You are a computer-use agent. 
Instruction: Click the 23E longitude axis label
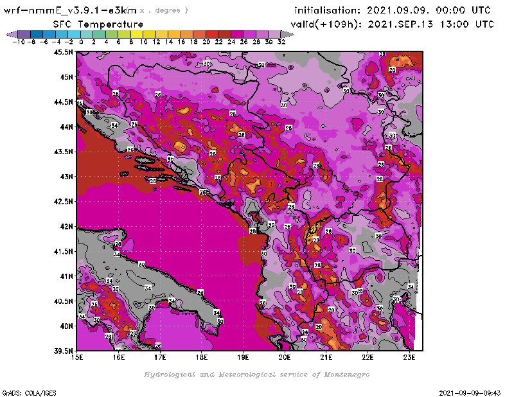(x=409, y=358)
